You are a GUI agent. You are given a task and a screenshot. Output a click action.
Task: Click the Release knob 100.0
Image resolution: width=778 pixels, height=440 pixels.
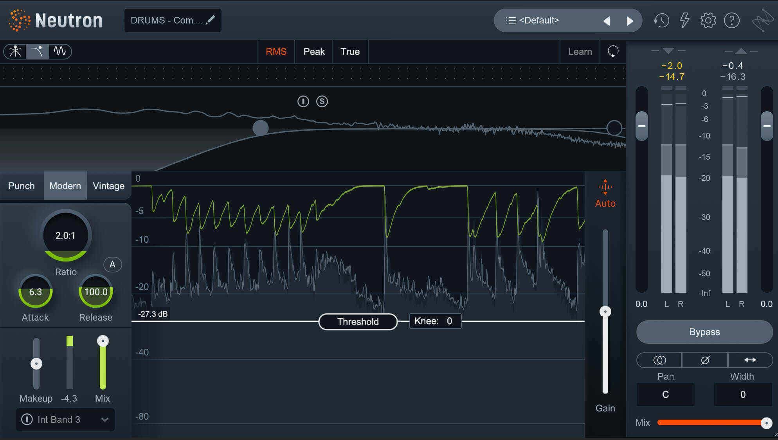coord(95,292)
